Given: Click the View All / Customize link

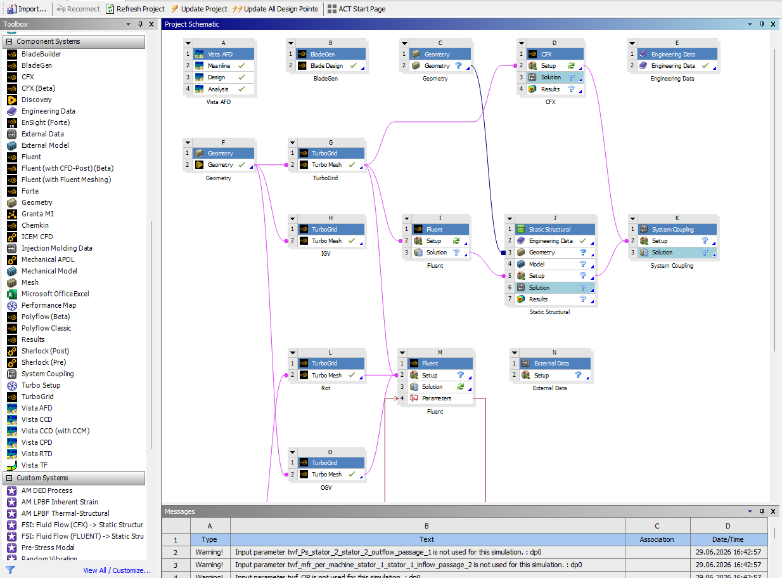Looking at the screenshot, I should (x=117, y=570).
